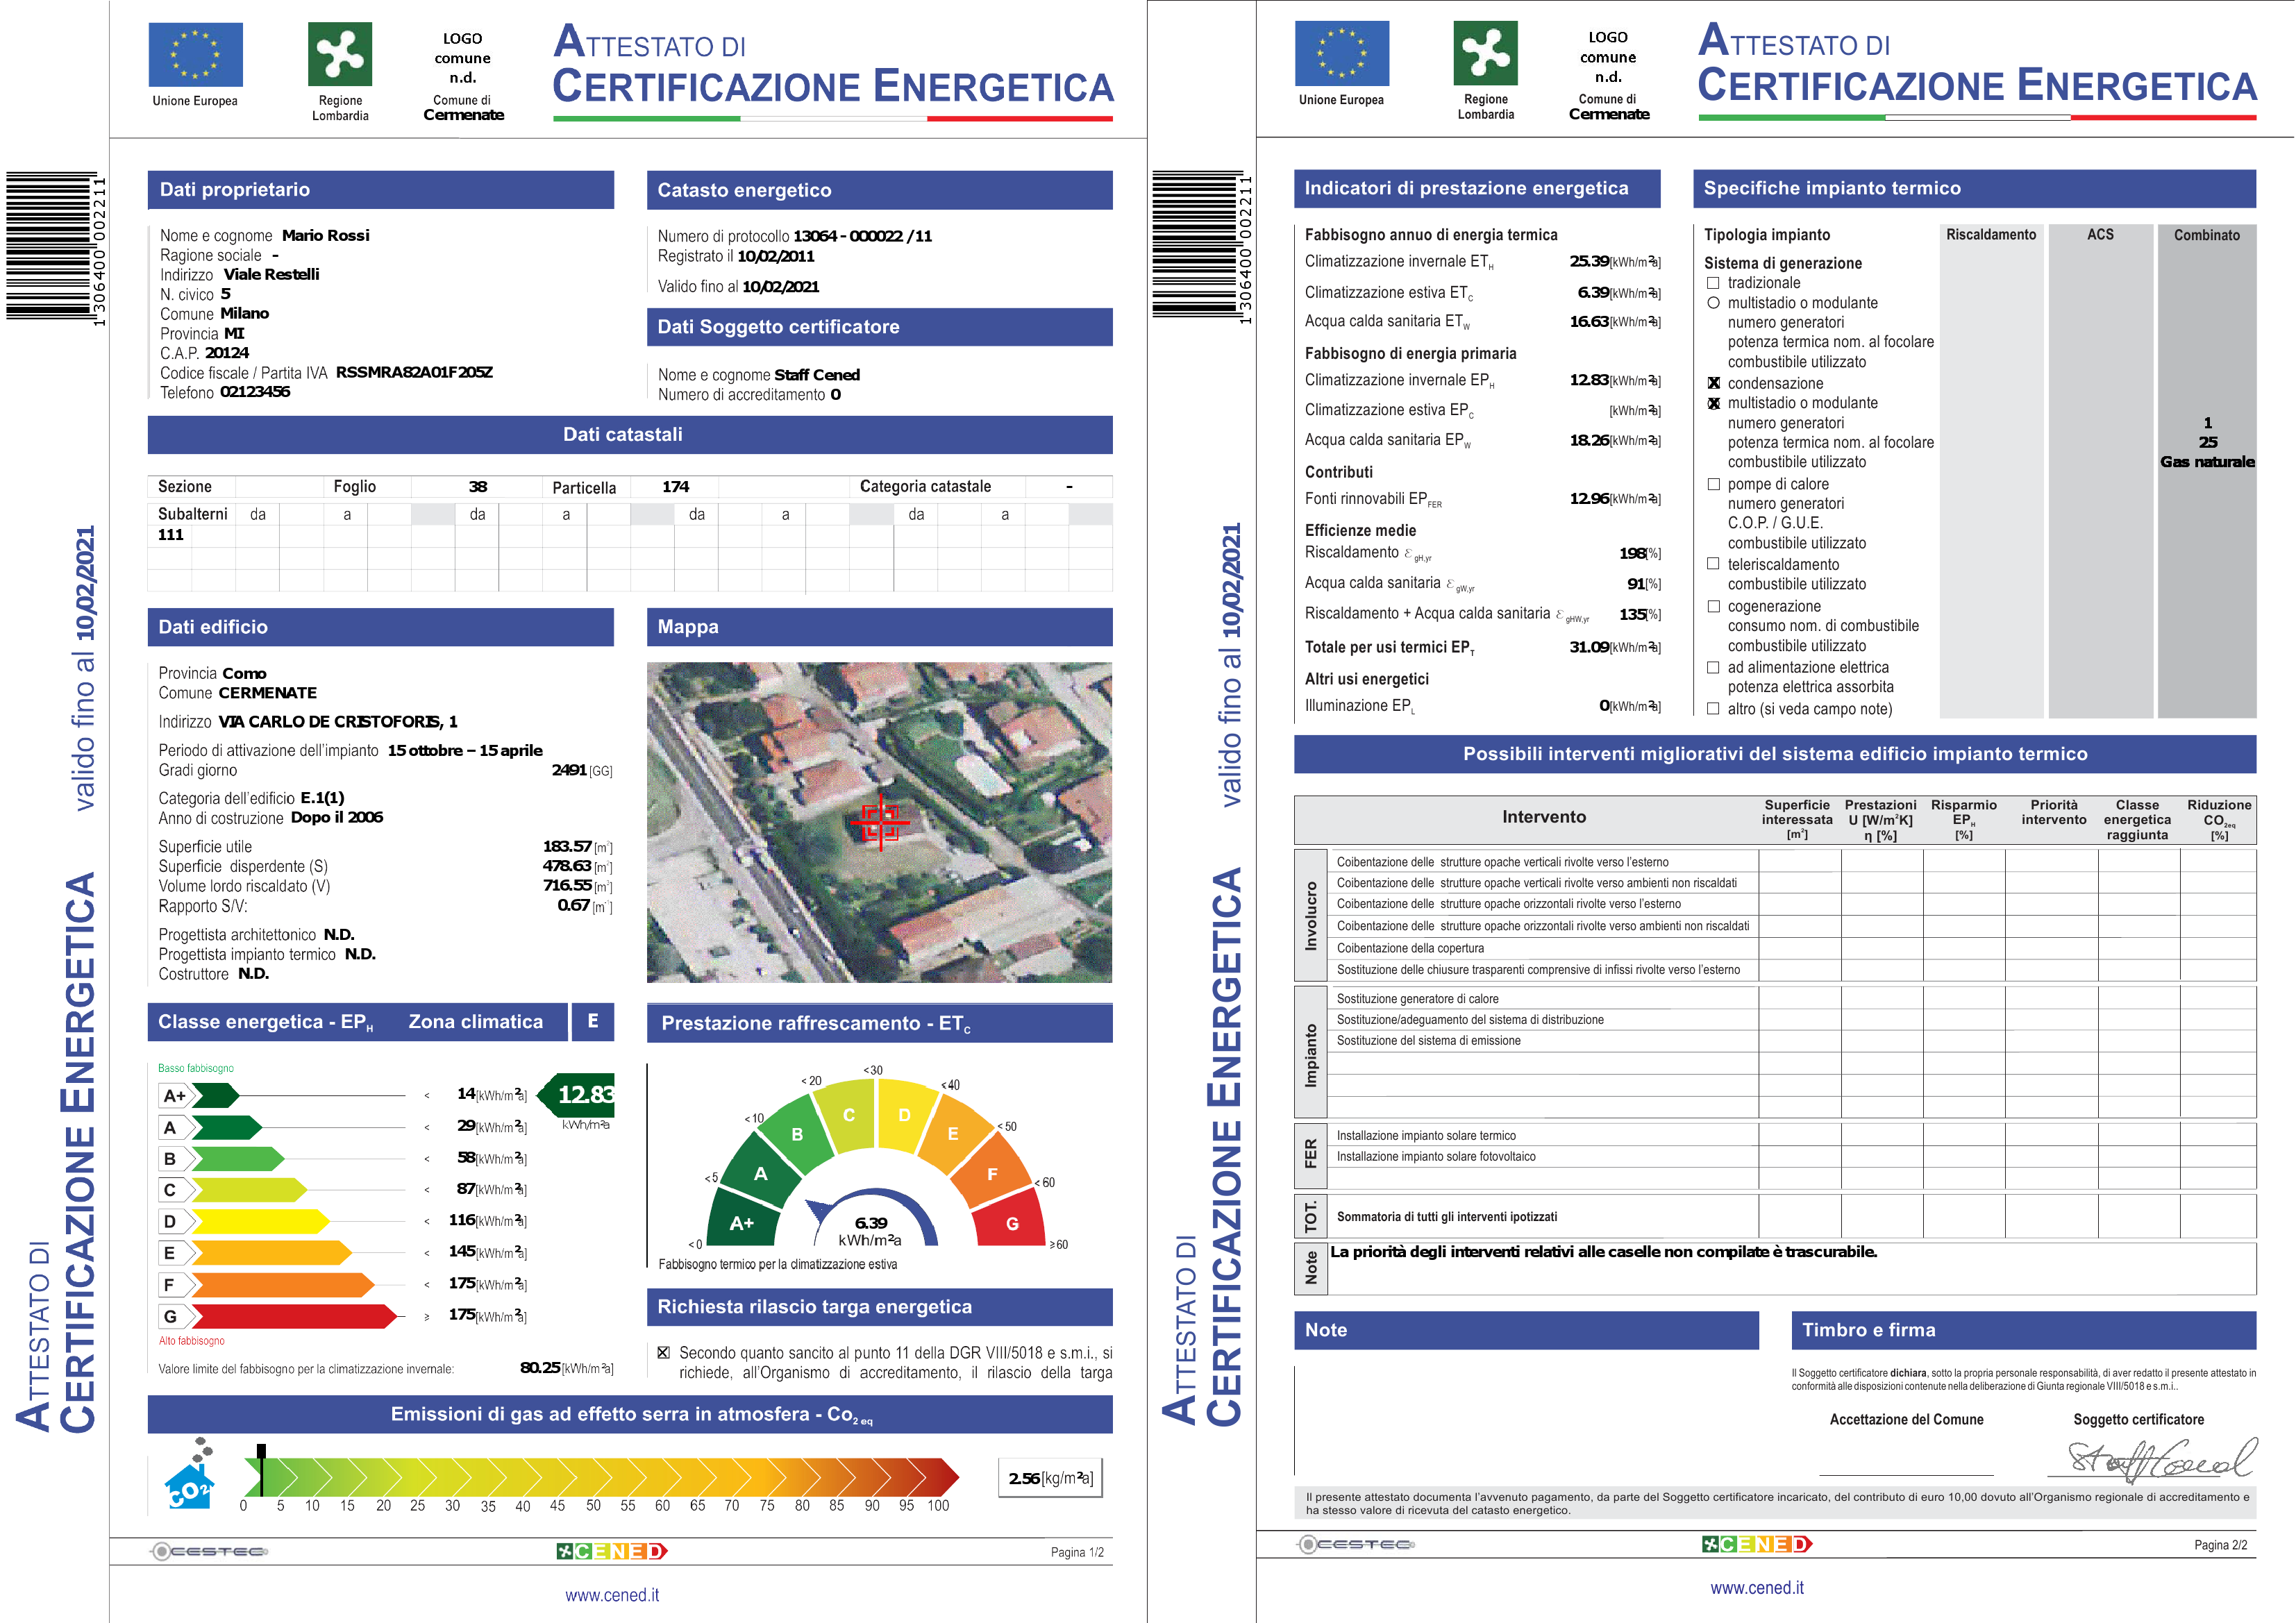Click the European Union flag on the left page
2296x1623 pixels.
point(195,55)
